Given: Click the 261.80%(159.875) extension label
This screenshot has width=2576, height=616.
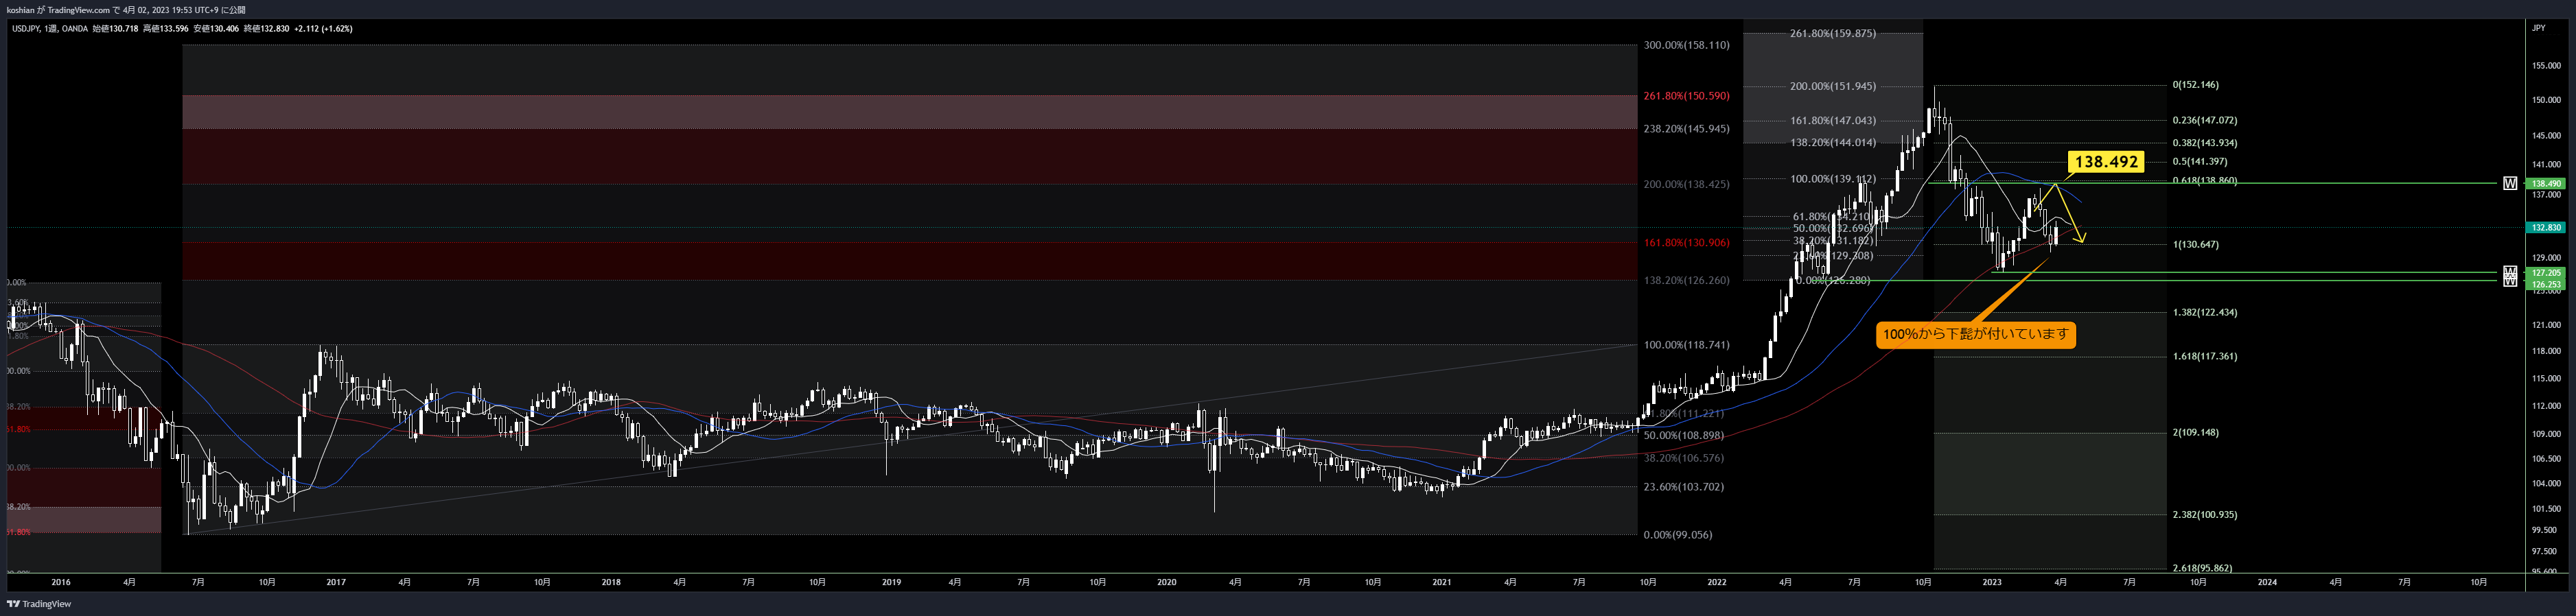Looking at the screenshot, I should (x=1833, y=33).
